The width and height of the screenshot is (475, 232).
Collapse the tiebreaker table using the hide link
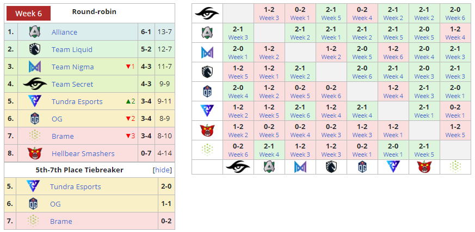(x=163, y=170)
